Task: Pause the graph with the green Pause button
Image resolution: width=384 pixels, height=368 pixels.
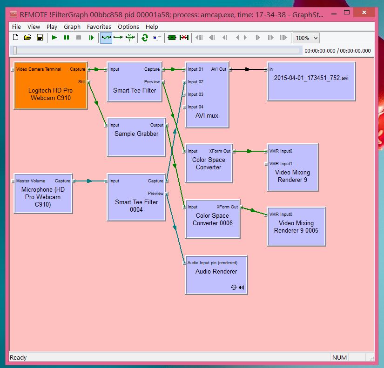Action: point(67,38)
